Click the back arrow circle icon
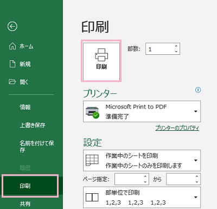Viewport: 217px width, 209px height. pyautogui.click(x=12, y=27)
